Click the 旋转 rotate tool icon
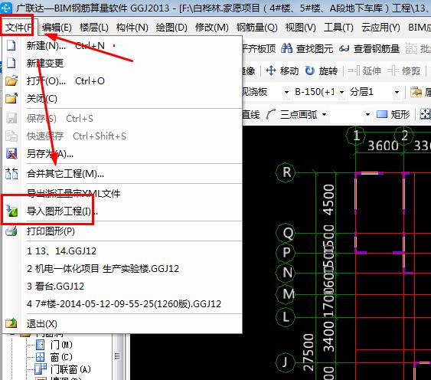Screen dimensions: 431x380 pos(310,70)
